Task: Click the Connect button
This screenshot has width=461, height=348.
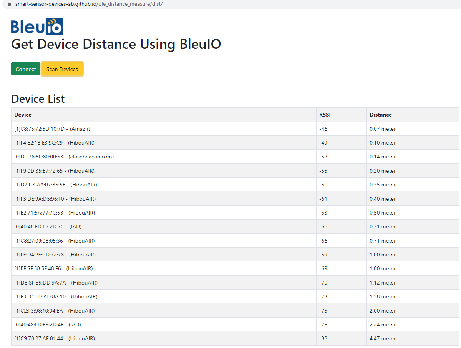Action: click(25, 69)
